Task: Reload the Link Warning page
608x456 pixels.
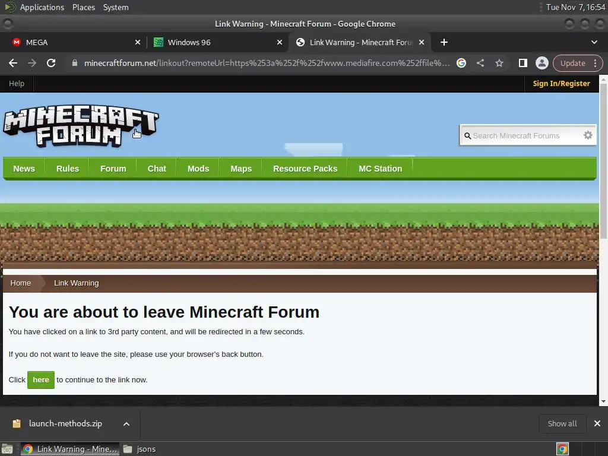Action: click(51, 63)
